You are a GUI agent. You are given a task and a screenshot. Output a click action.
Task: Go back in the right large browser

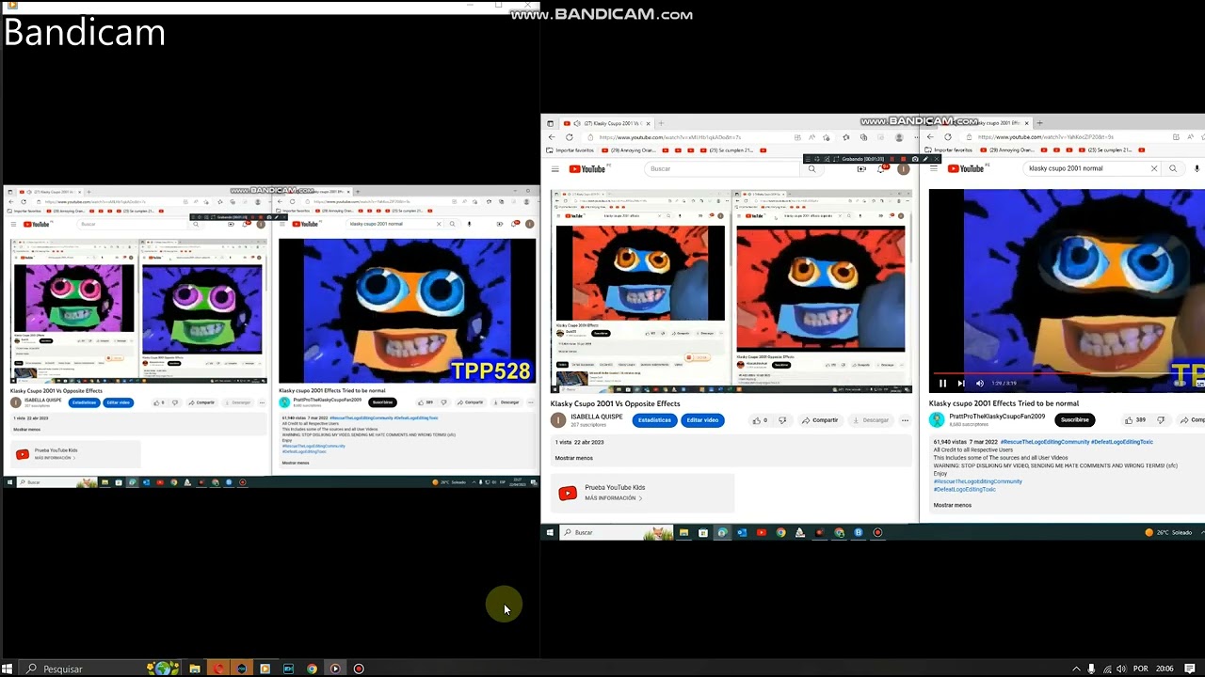930,137
